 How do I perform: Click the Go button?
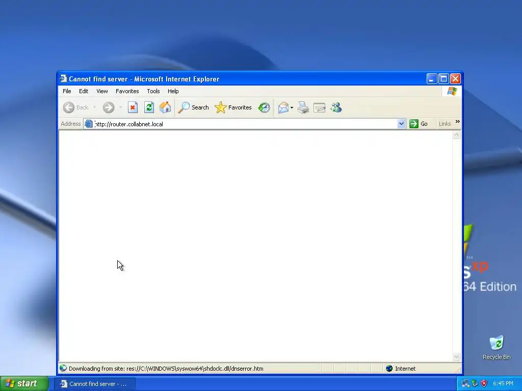point(419,124)
